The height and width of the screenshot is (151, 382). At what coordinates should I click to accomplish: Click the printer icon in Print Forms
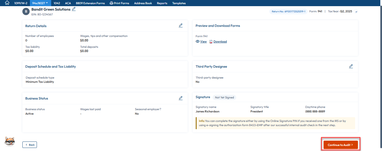coord(111,3)
